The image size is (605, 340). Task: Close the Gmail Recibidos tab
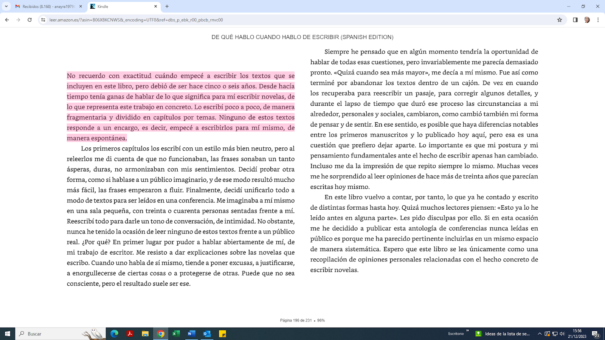point(81,6)
